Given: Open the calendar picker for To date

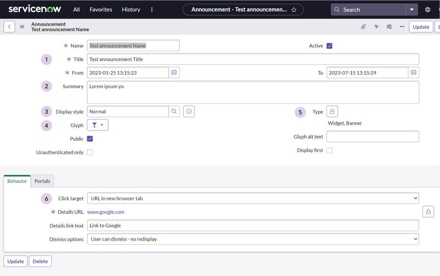Looking at the screenshot, I should tap(414, 72).
